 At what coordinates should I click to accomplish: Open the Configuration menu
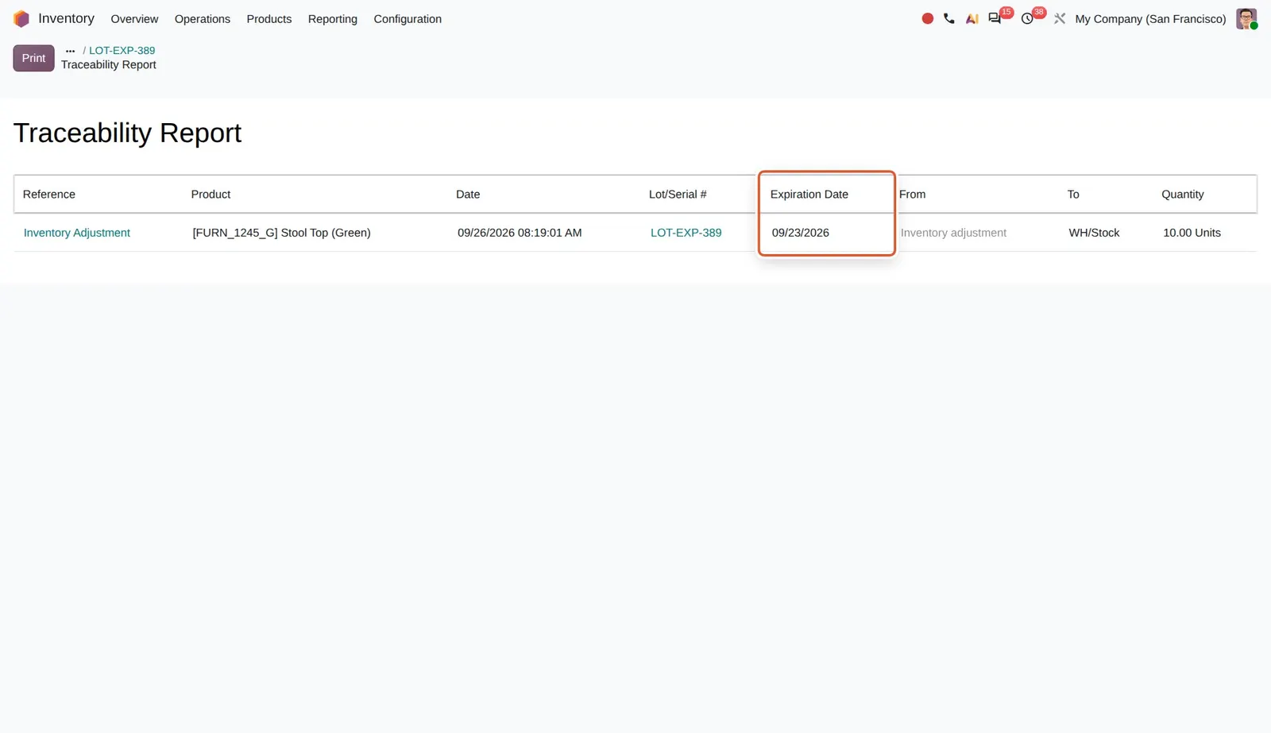(x=408, y=18)
